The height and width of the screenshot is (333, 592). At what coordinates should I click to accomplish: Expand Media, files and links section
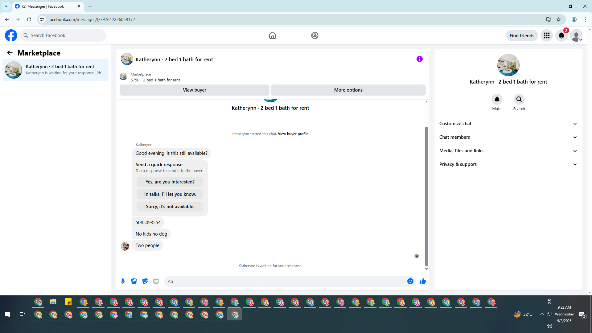coord(508,151)
